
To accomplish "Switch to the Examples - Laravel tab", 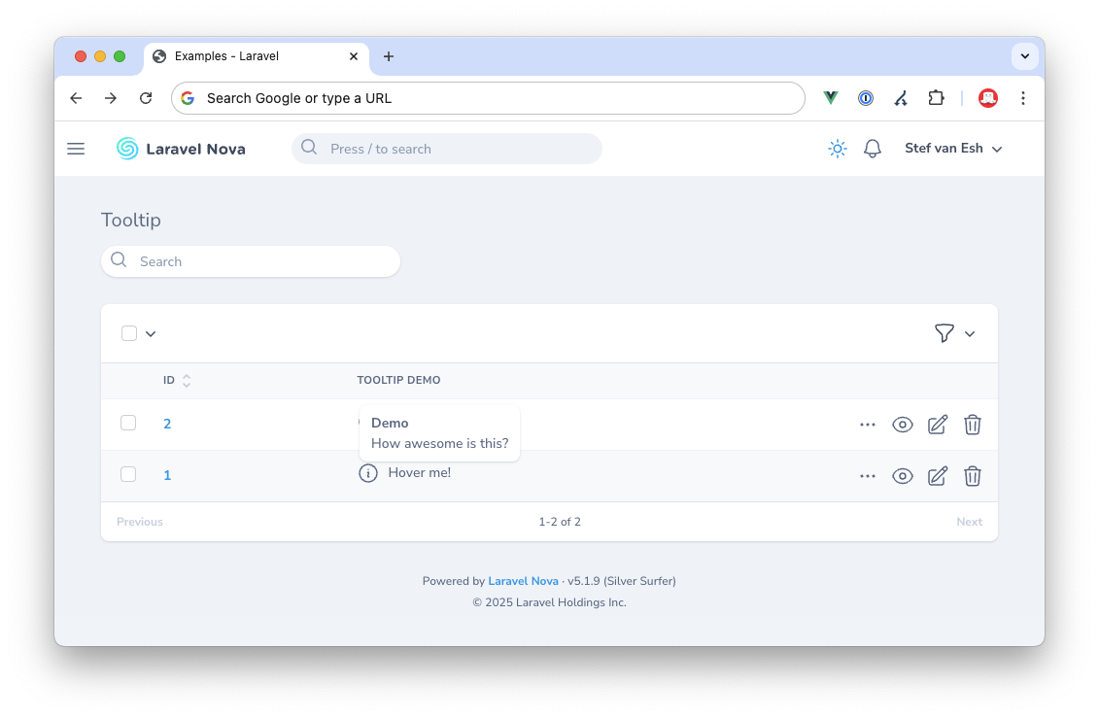I will click(x=255, y=56).
